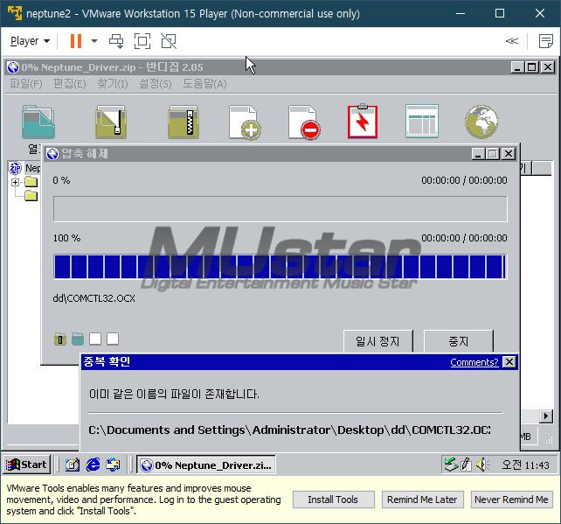Open the VMware Player menu
This screenshot has width=561, height=524.
tap(30, 41)
